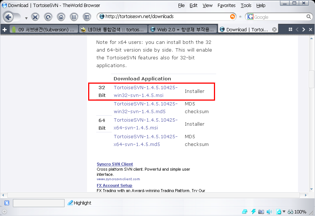The image size is (315, 216).
Task: Open the Tools menu
Action: (246, 6)
